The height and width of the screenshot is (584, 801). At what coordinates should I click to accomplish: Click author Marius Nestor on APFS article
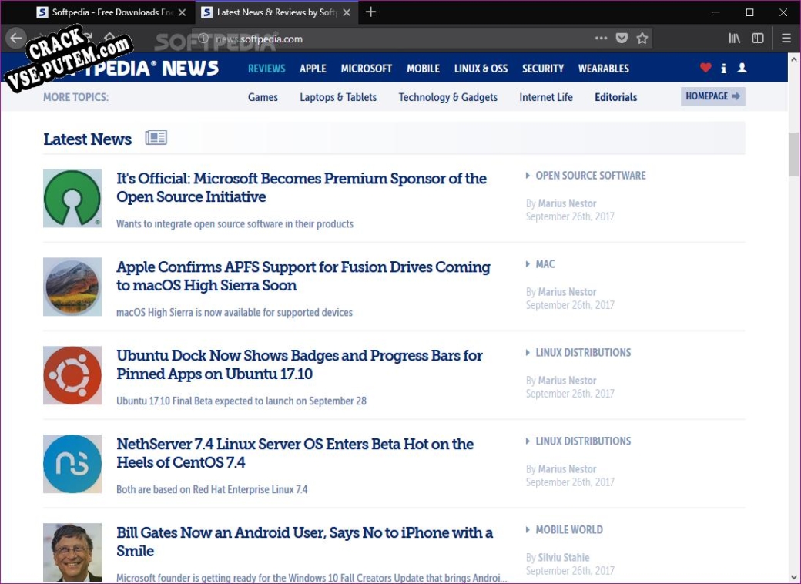click(567, 292)
